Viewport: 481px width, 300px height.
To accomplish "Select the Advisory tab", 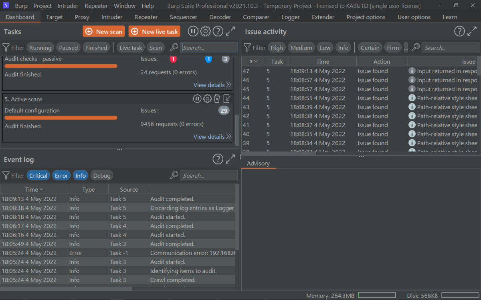I will (x=258, y=163).
